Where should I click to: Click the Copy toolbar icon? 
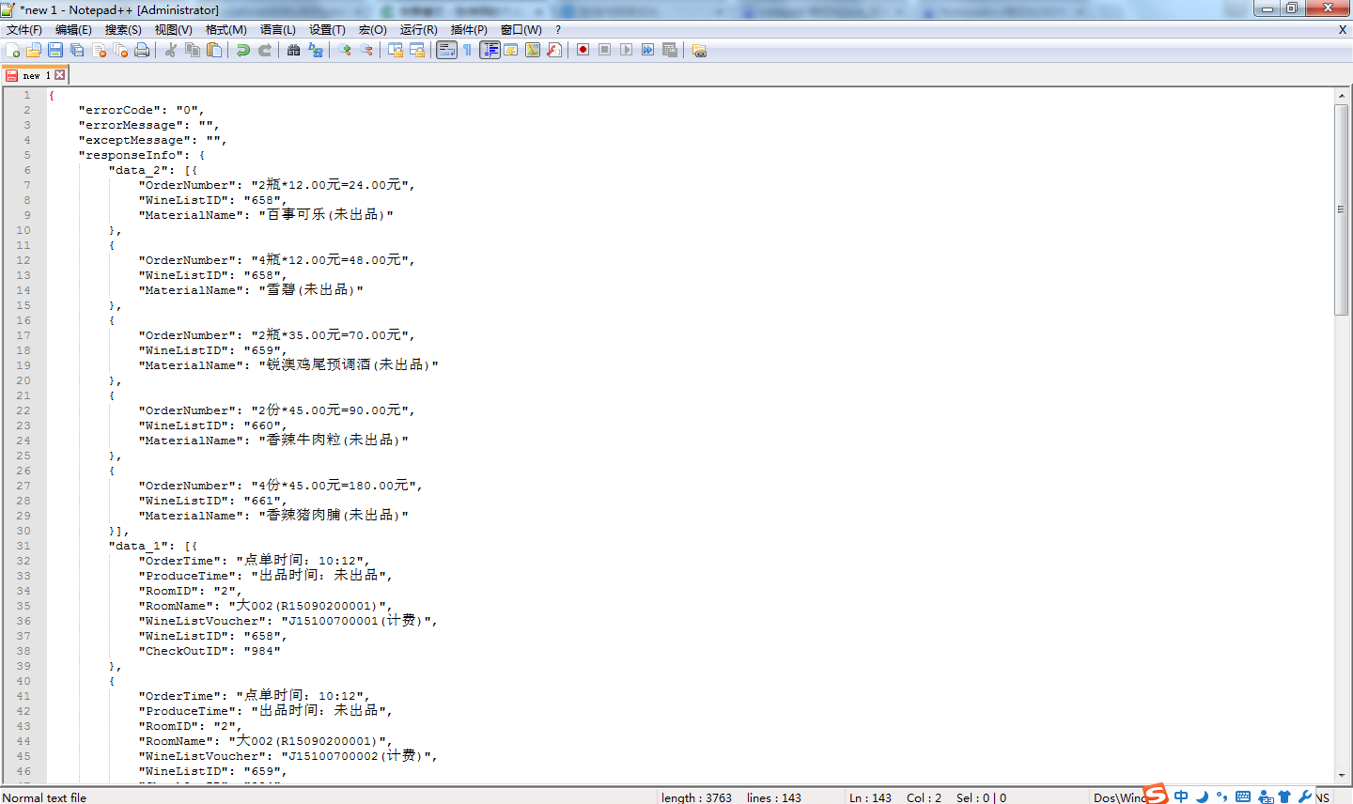pyautogui.click(x=193, y=50)
